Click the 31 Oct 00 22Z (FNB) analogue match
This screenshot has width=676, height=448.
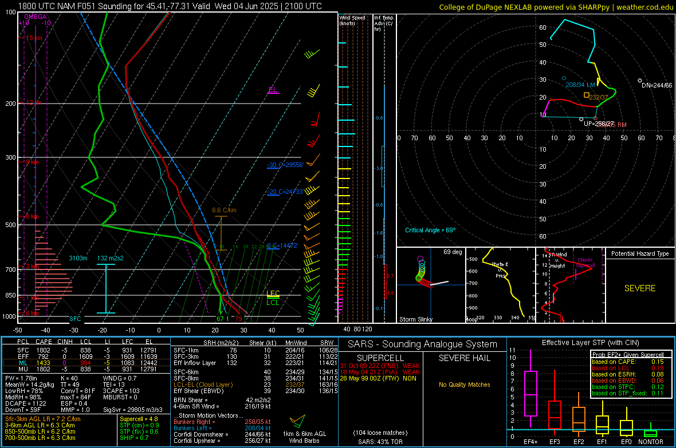pos(380,366)
